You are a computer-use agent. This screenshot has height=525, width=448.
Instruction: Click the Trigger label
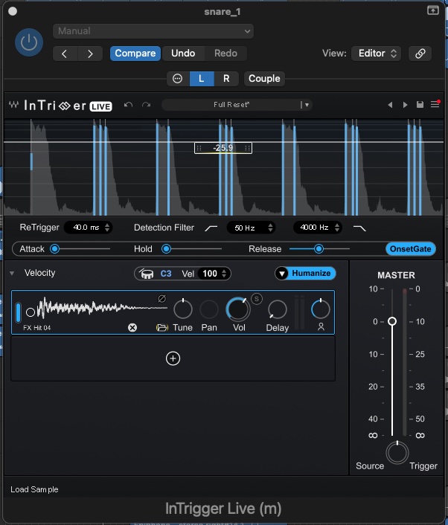(423, 466)
